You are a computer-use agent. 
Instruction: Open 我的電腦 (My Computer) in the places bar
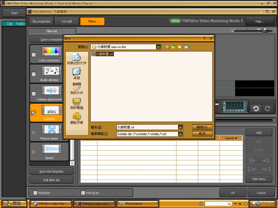[x=76, y=103]
